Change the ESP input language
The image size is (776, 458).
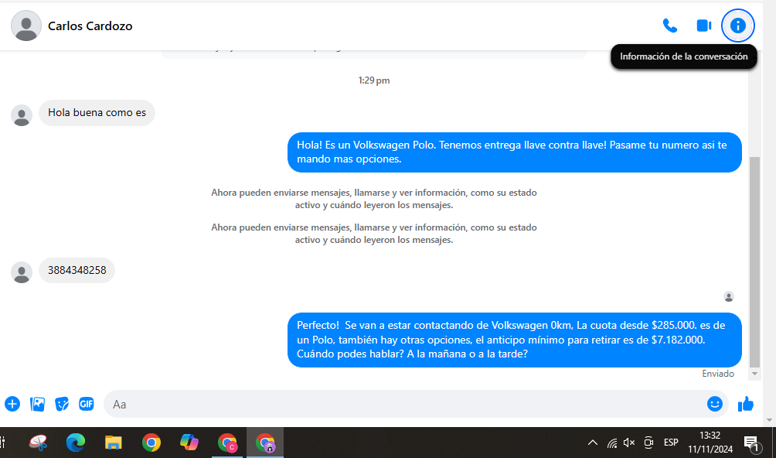point(671,443)
